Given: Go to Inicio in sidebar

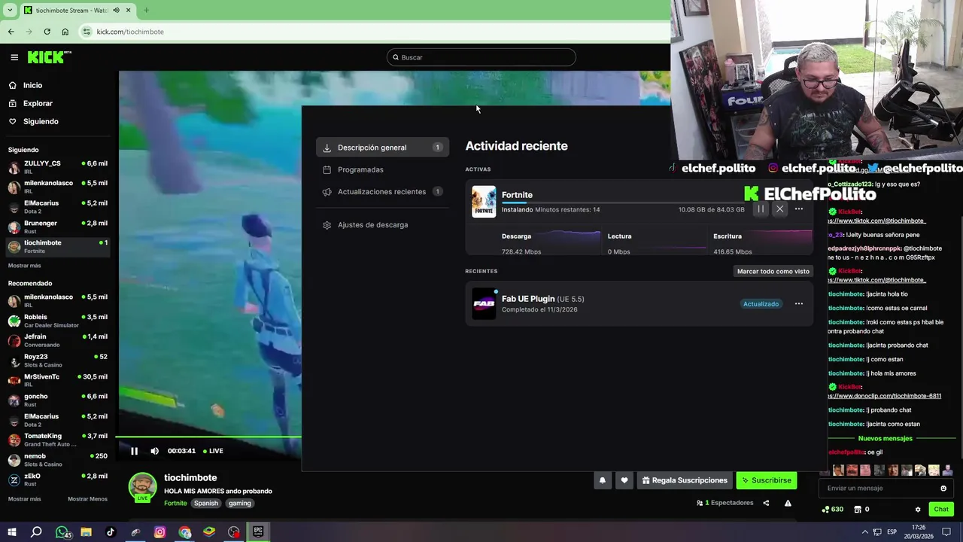Looking at the screenshot, I should (32, 85).
